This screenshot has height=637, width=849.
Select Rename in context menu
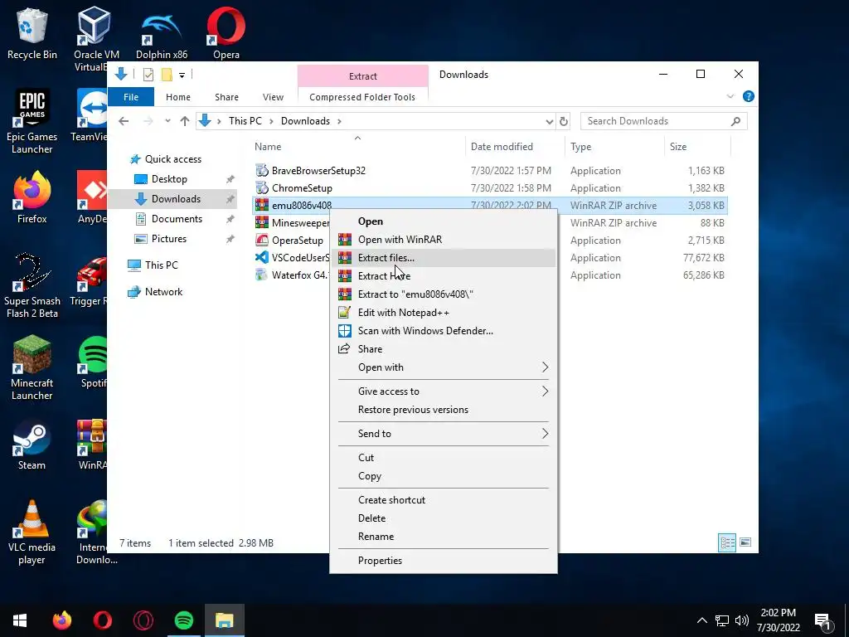pos(444,537)
